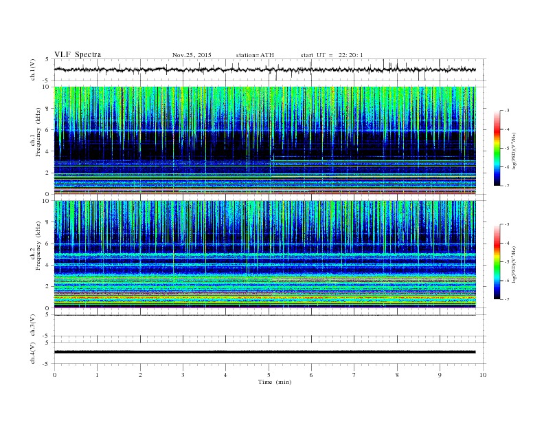
Task: Click time axis tick label "2"
Action: click(140, 375)
